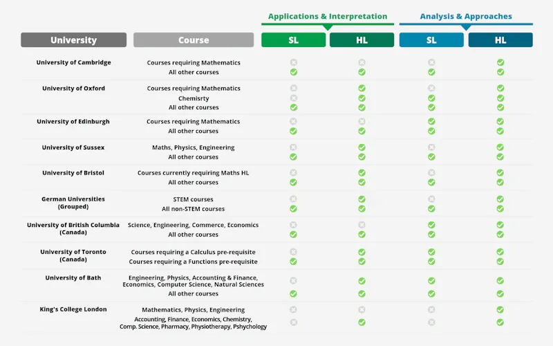Image resolution: width=553 pixels, height=346 pixels.
Task: Click the Applications & Interpretation group heading
Action: 328,17
